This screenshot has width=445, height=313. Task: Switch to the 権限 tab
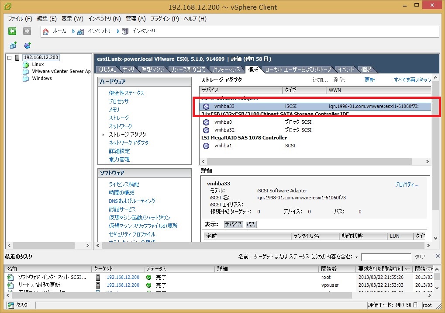[366, 70]
